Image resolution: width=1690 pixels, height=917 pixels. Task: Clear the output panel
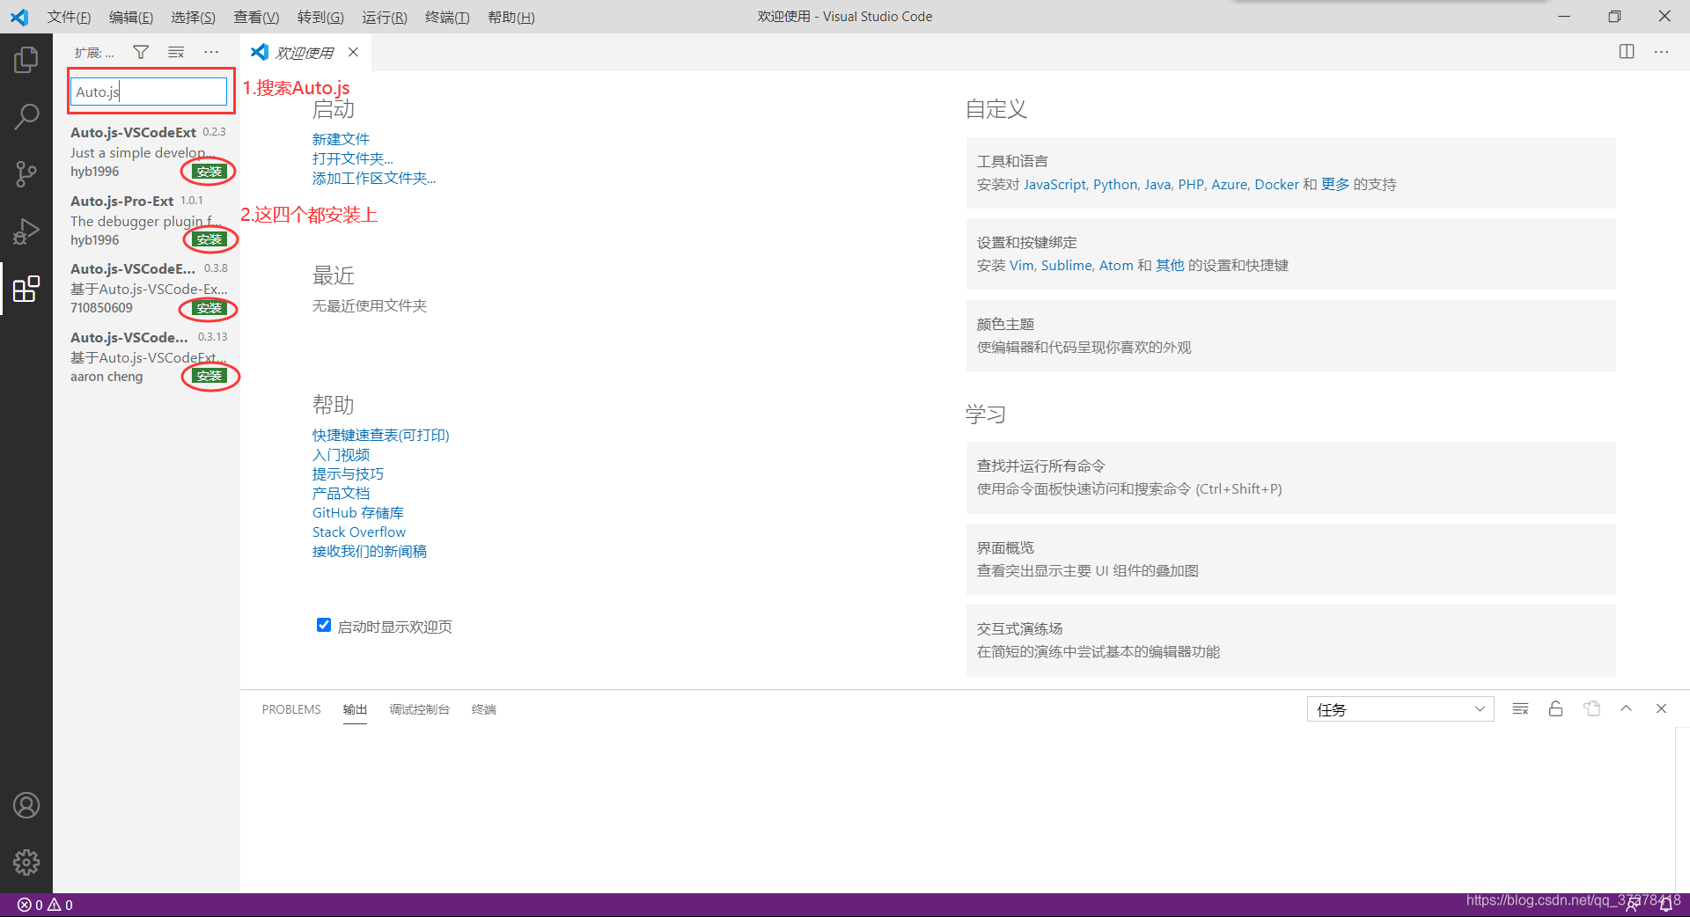1520,709
